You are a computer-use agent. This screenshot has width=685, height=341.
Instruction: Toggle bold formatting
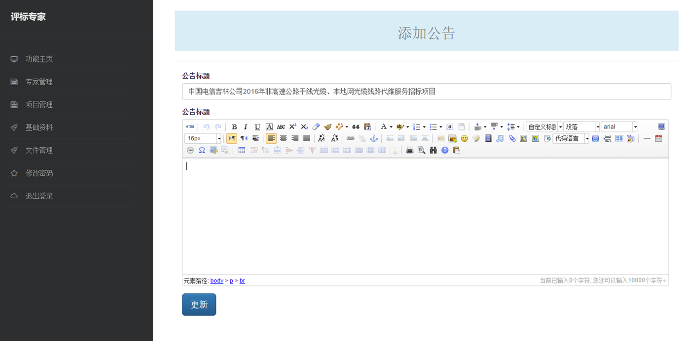[x=234, y=126]
